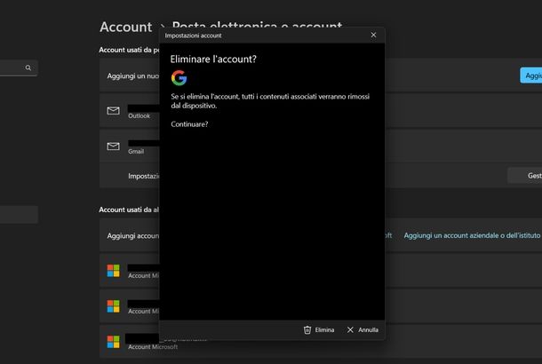Viewport: 542px width, 364px height.
Task: Click the Microsoft logo of the second Account Microsoft row
Action: pyautogui.click(x=114, y=306)
